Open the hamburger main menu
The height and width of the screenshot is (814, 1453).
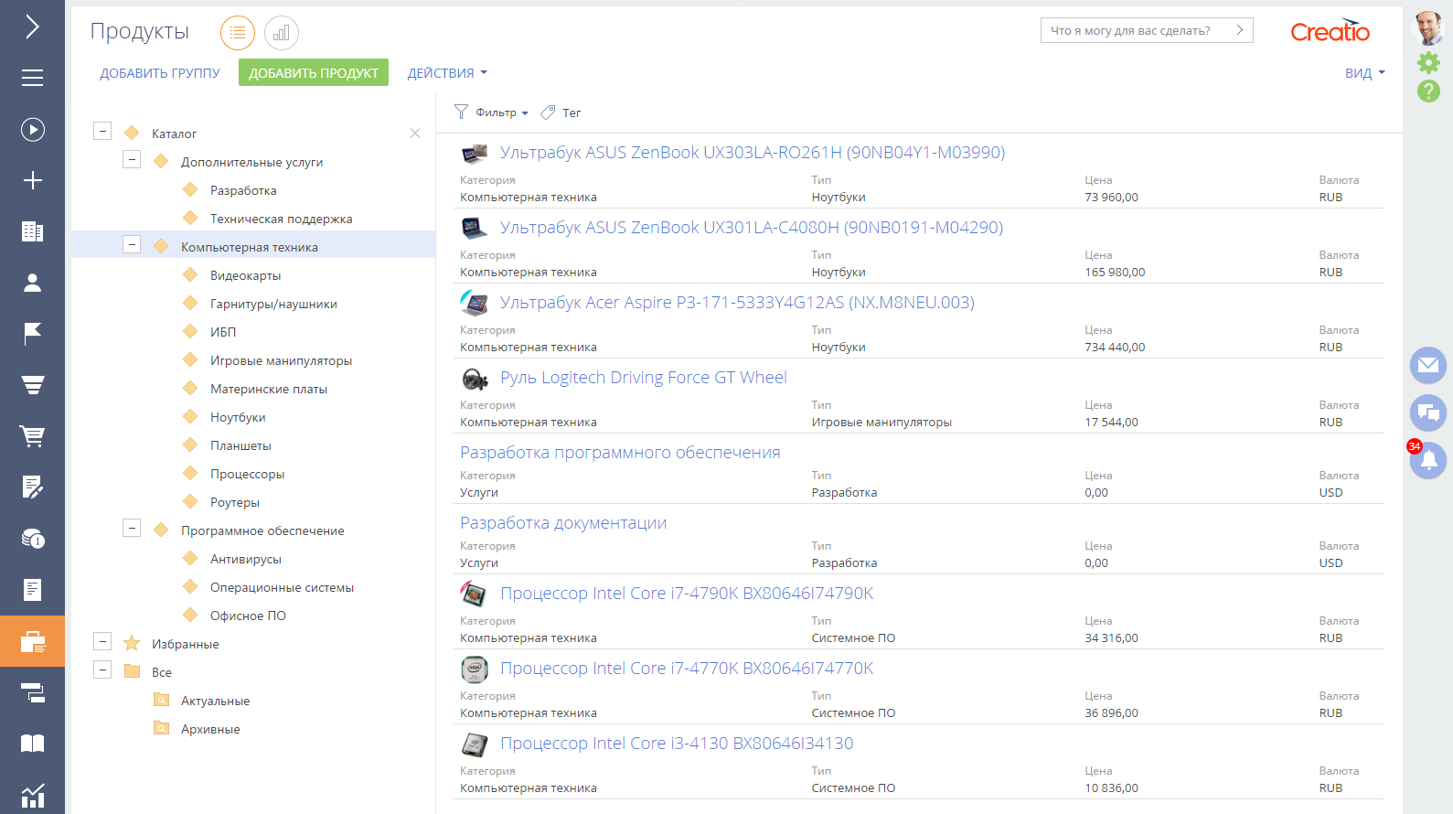point(32,78)
